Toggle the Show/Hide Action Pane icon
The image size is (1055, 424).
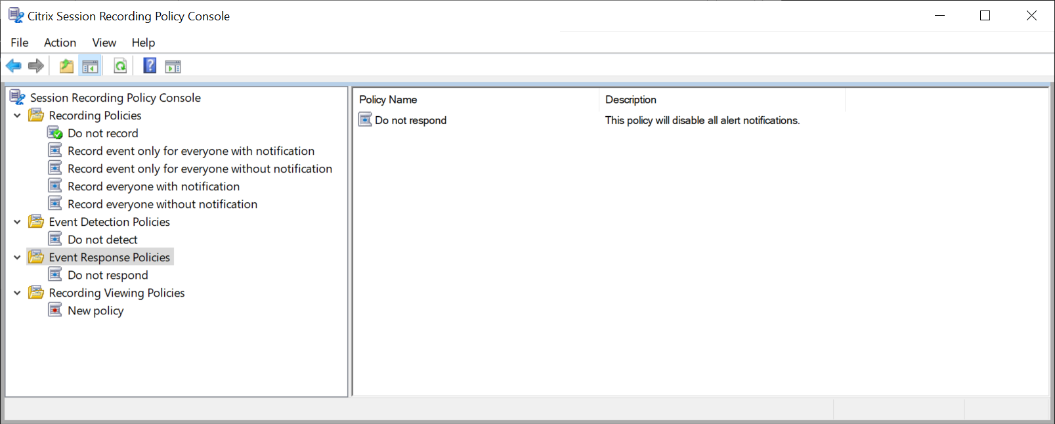pos(173,66)
